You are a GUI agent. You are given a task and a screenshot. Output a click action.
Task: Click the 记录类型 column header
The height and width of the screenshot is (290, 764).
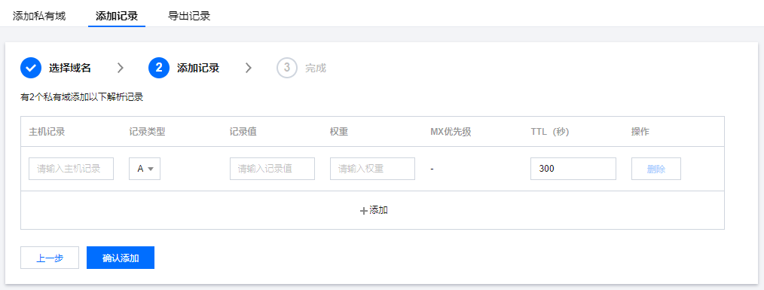click(x=147, y=132)
